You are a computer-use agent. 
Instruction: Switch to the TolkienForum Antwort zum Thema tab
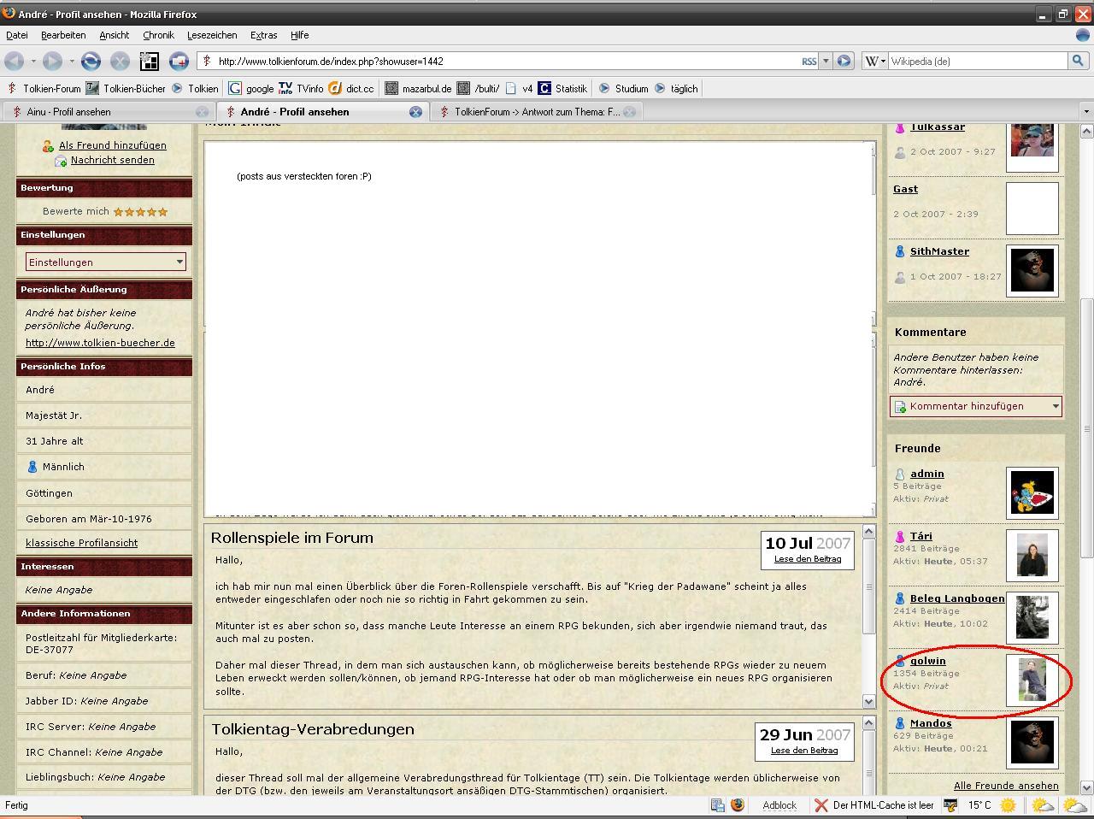[537, 112]
